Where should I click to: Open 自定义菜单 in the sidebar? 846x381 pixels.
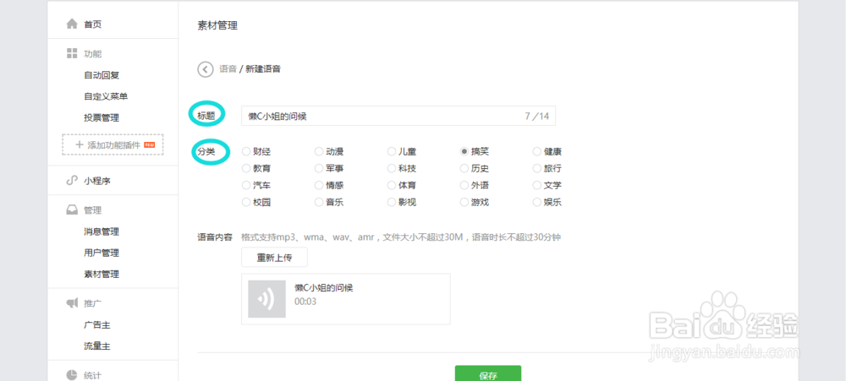click(106, 96)
